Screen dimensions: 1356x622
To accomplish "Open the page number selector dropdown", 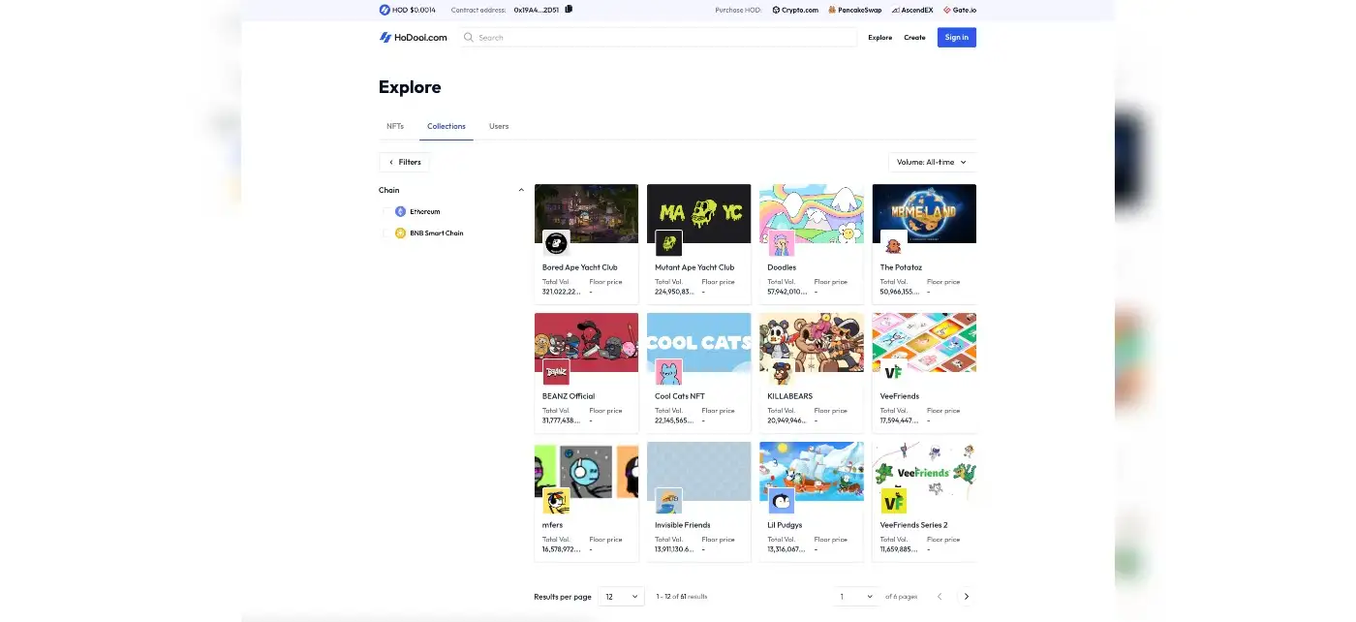I will click(x=856, y=597).
